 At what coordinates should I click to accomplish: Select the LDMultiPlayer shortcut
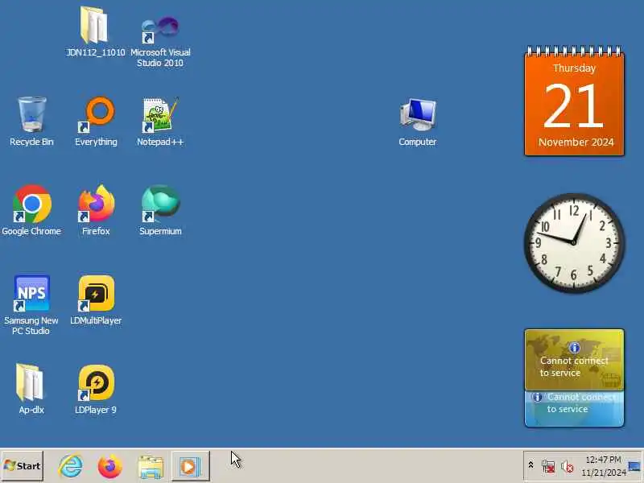pos(96,299)
